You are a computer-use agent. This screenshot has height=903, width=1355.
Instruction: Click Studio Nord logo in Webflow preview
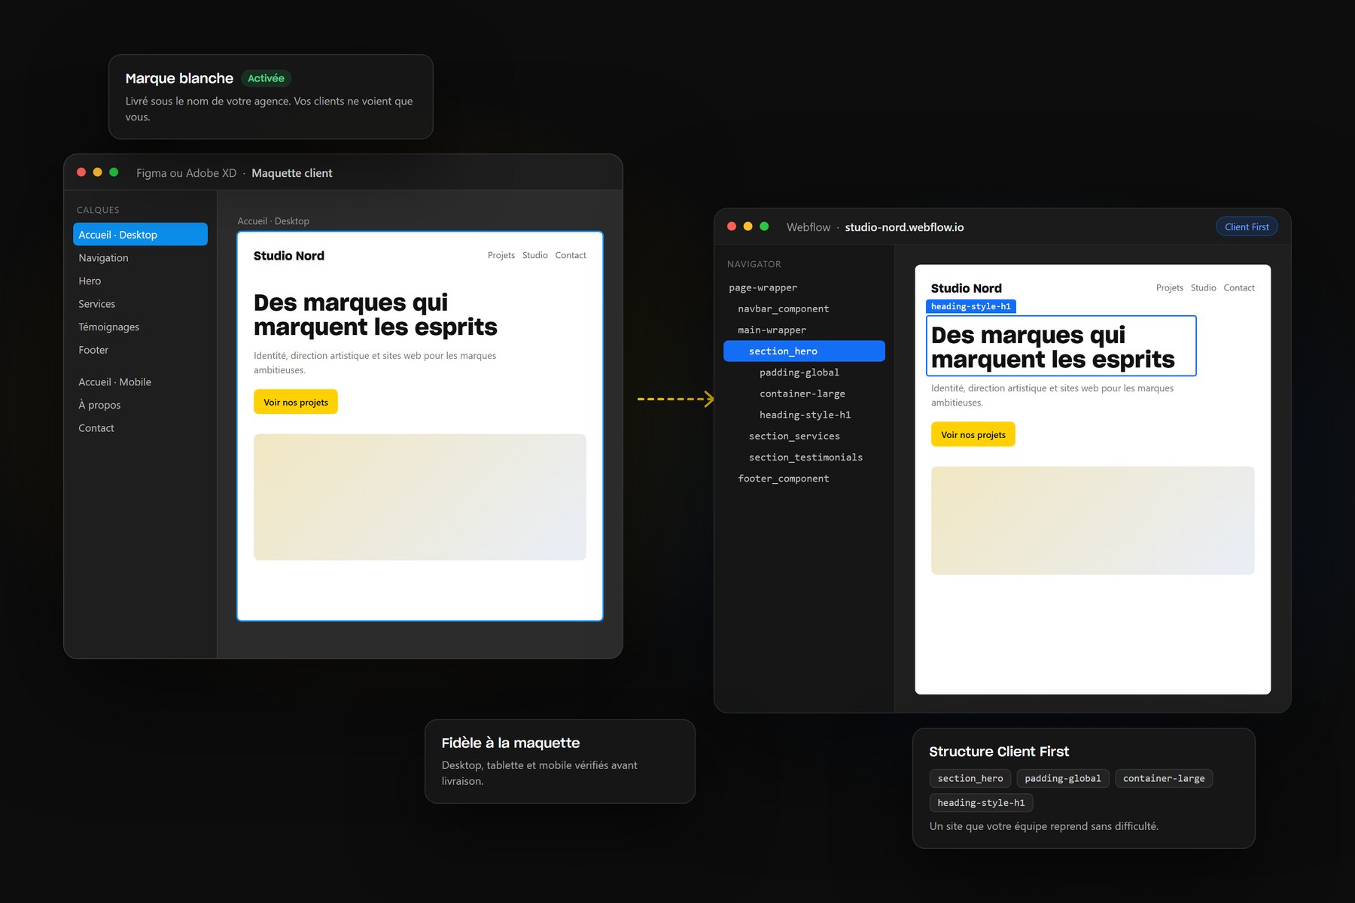tap(967, 288)
